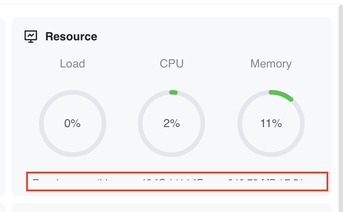Click the 11% memory value
This screenshot has height=212, width=343.
pyautogui.click(x=271, y=123)
